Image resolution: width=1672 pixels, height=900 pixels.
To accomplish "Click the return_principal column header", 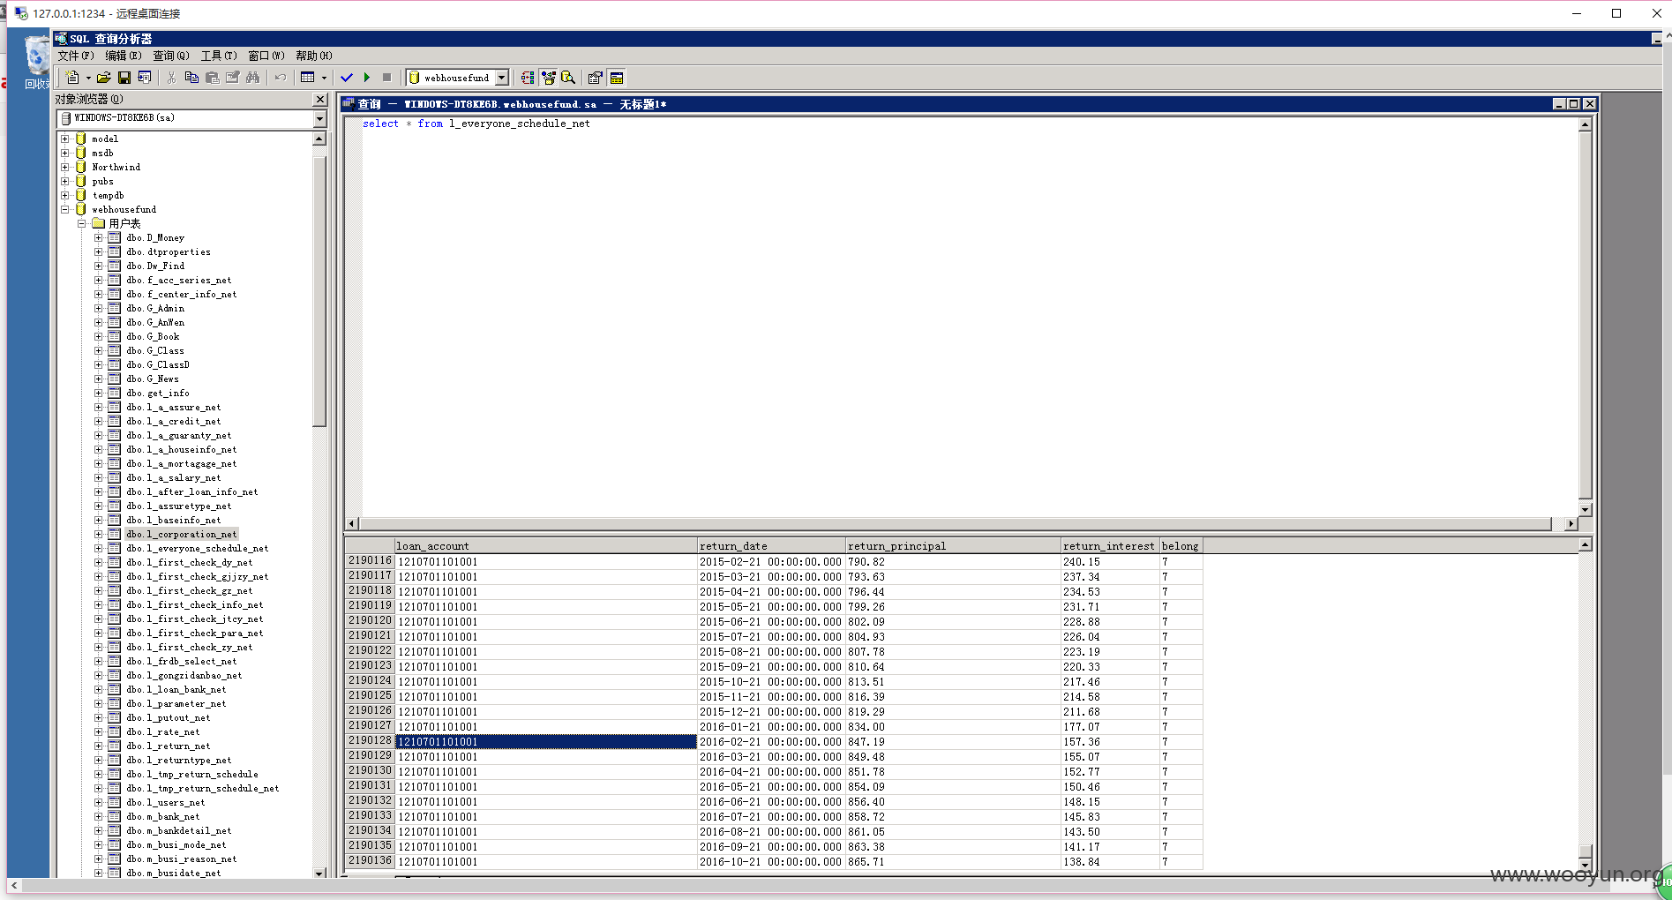I will (x=953, y=546).
